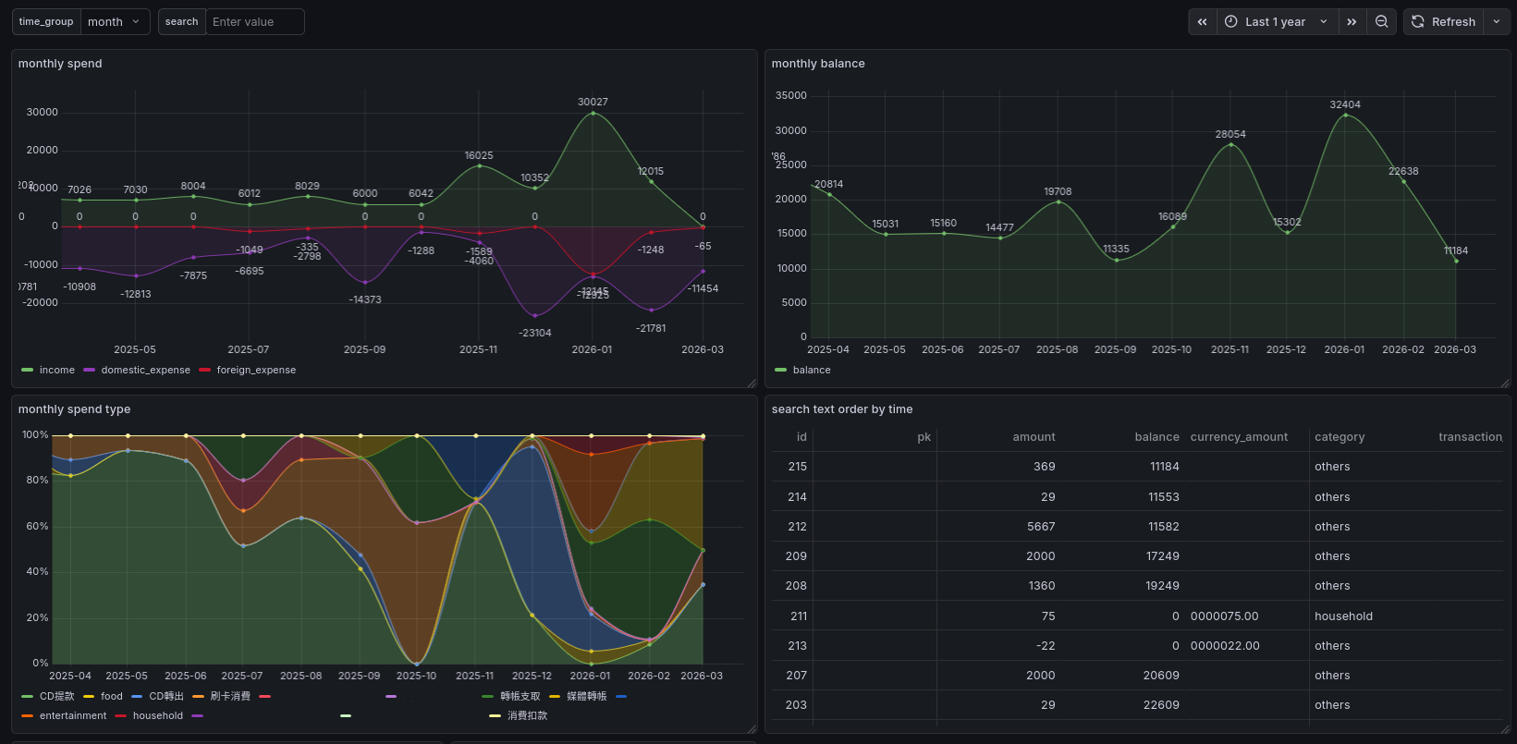Click the light-green unlabeled legend swatch

(346, 715)
